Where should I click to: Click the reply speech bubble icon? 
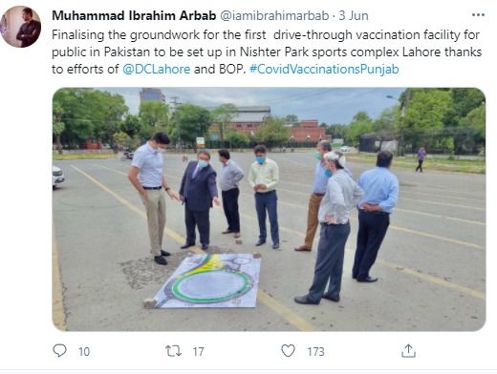[x=59, y=350]
